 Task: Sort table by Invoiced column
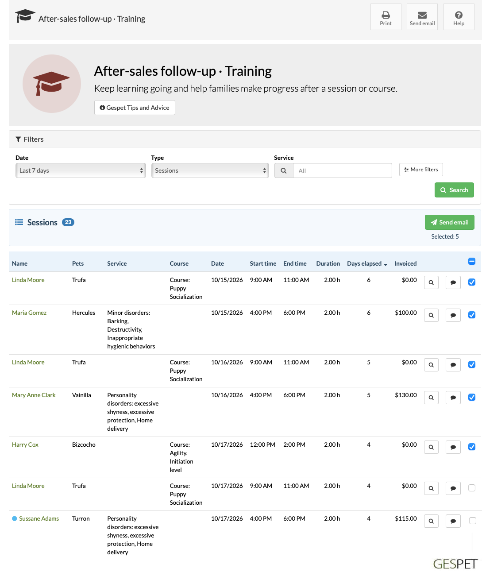coord(405,263)
